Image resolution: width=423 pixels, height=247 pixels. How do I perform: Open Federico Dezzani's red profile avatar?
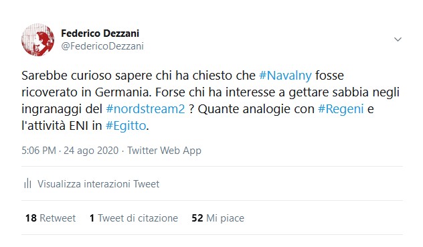coord(37,39)
